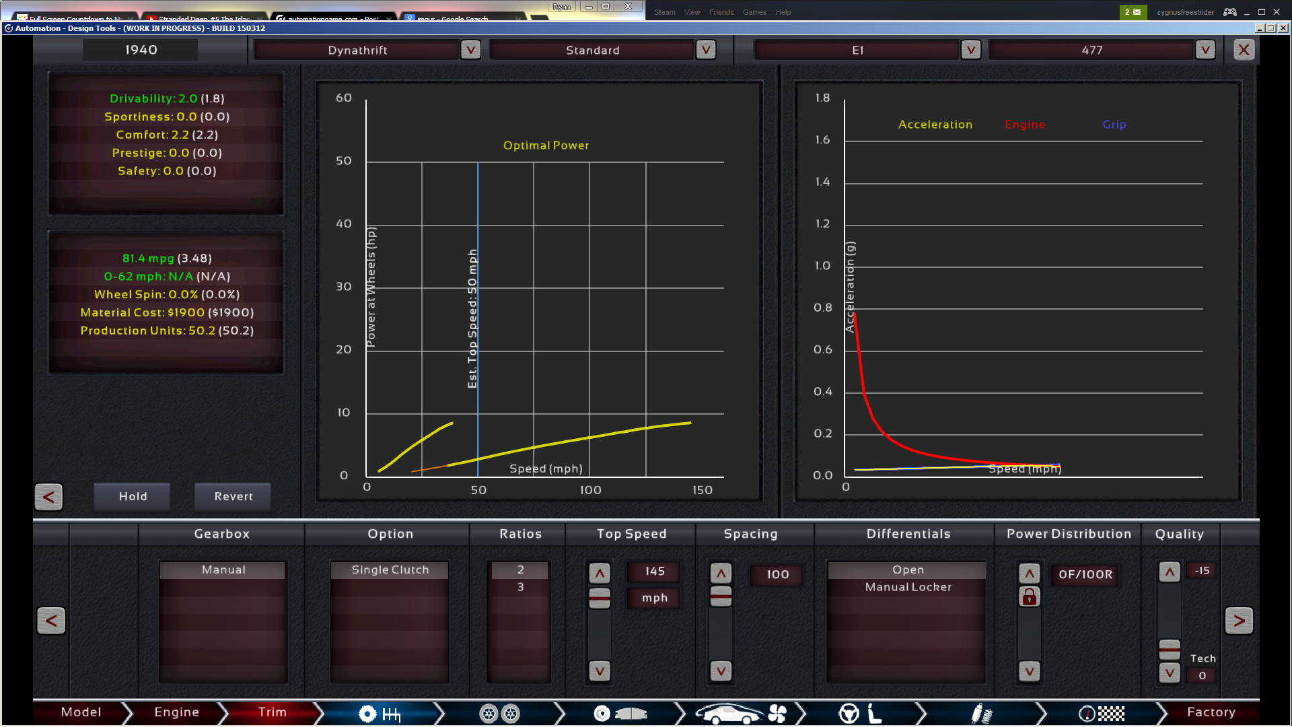Viewport: 1292px width, 727px height.
Task: Close the design panel with the X button
Action: (x=1244, y=50)
